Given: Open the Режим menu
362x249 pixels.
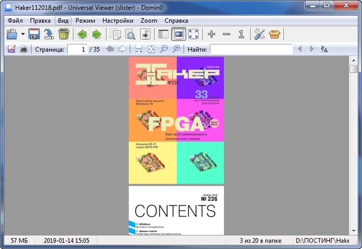Looking at the screenshot, I should click(85, 20).
